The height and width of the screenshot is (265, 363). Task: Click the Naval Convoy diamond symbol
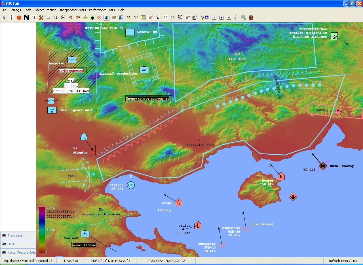point(323,166)
